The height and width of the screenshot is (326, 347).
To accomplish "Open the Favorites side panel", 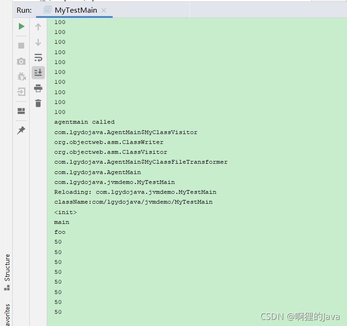I will pyautogui.click(x=7, y=315).
